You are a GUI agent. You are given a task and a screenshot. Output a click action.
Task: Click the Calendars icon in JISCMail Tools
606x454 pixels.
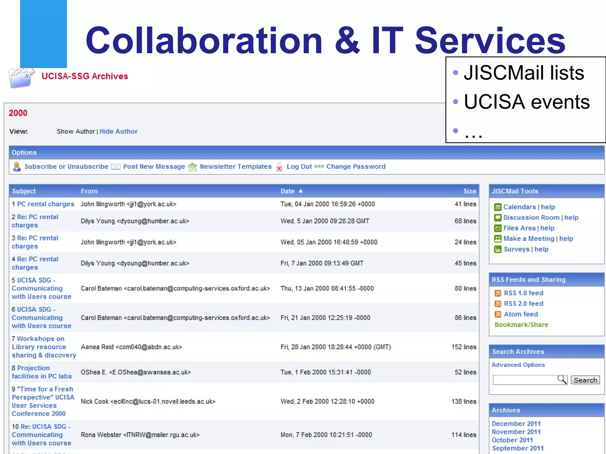(x=498, y=207)
